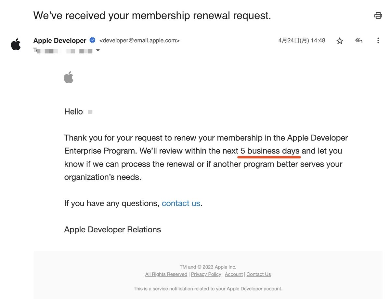Click the subject 'We've received your membership renewal request.'

click(152, 15)
